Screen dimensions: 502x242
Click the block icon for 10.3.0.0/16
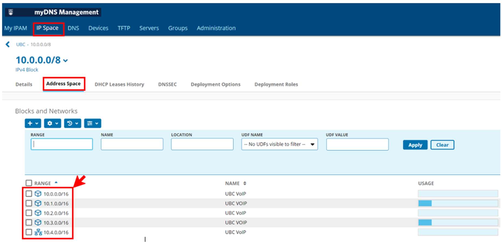click(38, 222)
